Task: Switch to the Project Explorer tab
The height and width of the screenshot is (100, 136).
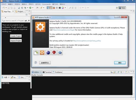Action: point(20,12)
